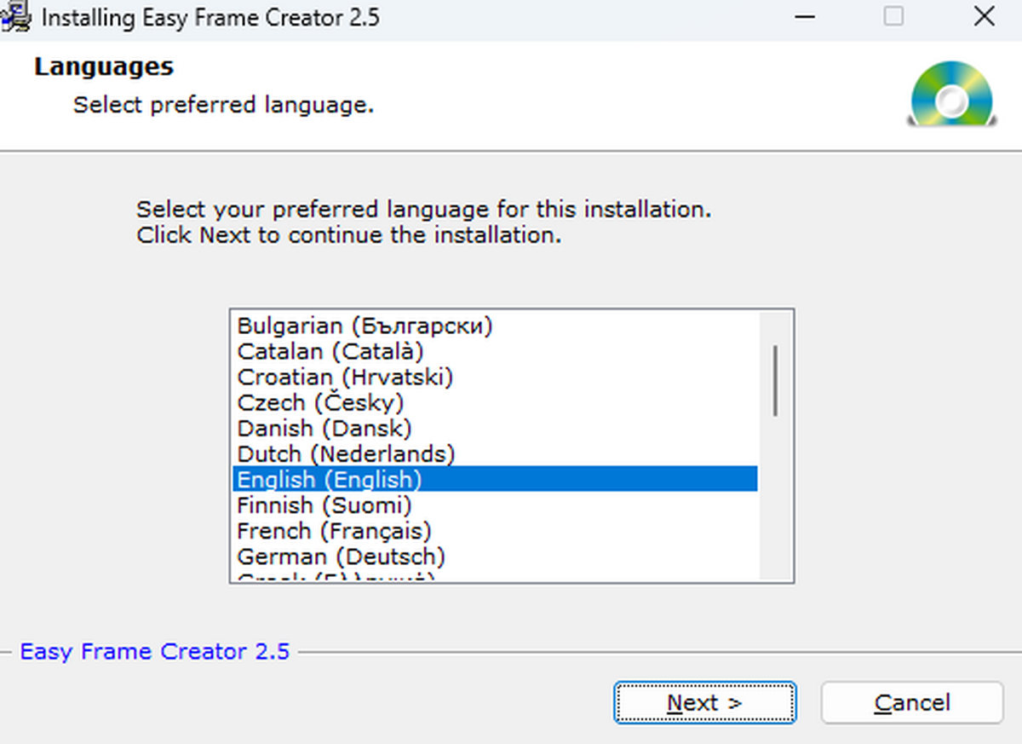Choose Catalan (Català) language
The image size is (1022, 744).
pyautogui.click(x=495, y=351)
